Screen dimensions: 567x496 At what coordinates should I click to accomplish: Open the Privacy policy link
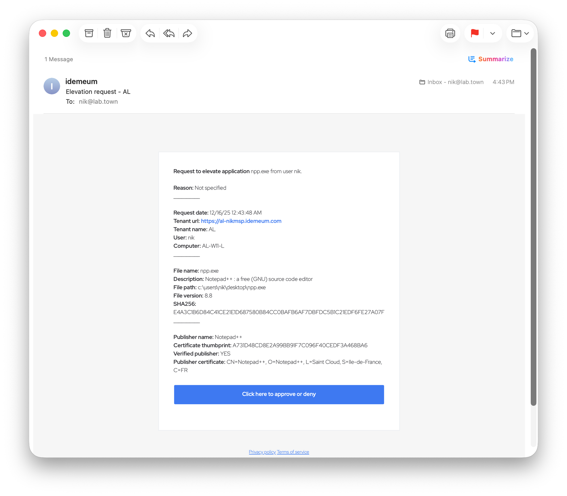point(262,452)
